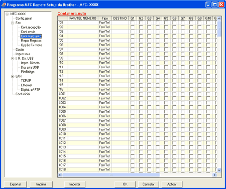This screenshot has height=189, width=226.
Task: Collapse the LAN tree branch
Action: click(x=13, y=76)
